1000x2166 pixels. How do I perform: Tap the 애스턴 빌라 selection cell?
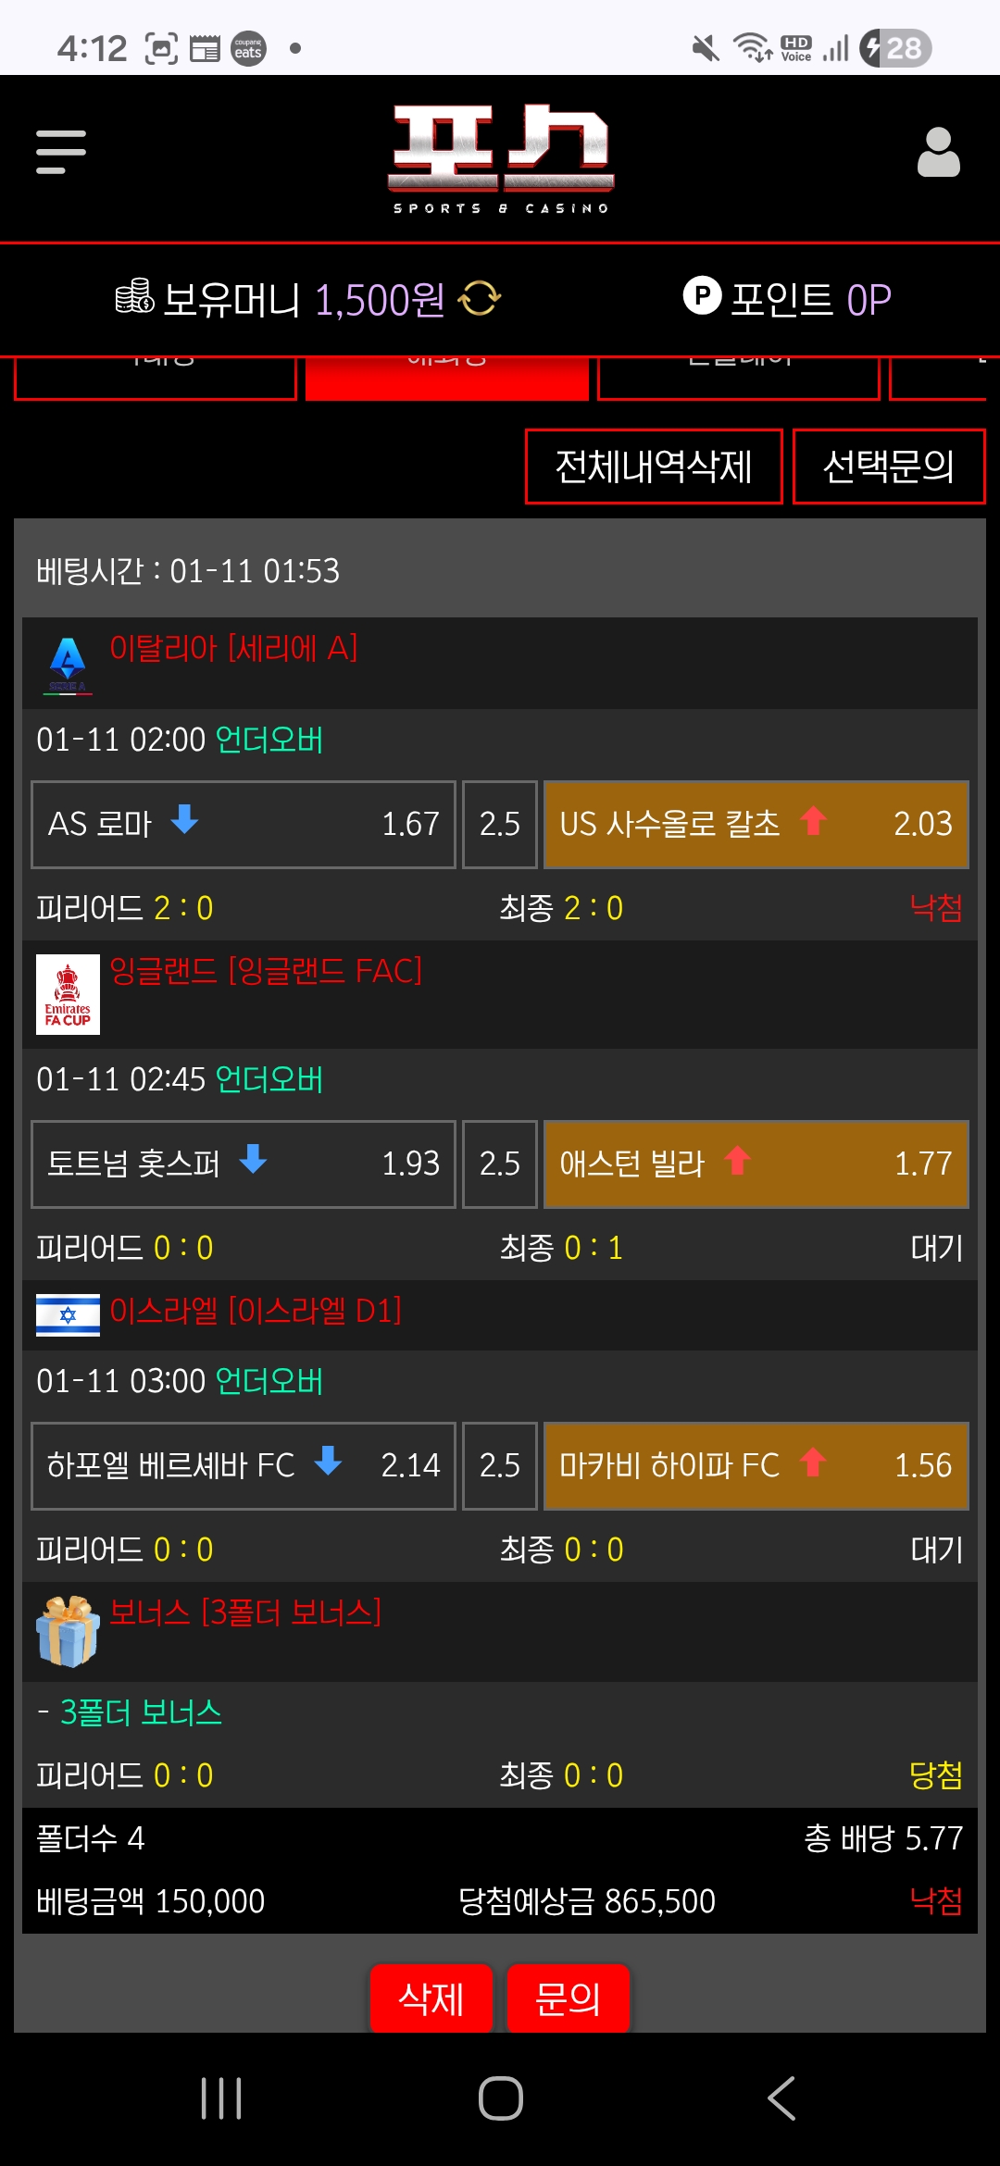pyautogui.click(x=756, y=1164)
